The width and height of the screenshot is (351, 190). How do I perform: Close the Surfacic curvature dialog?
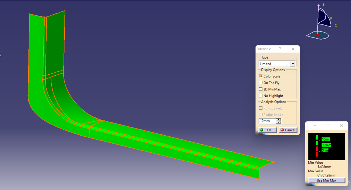pos(293,49)
